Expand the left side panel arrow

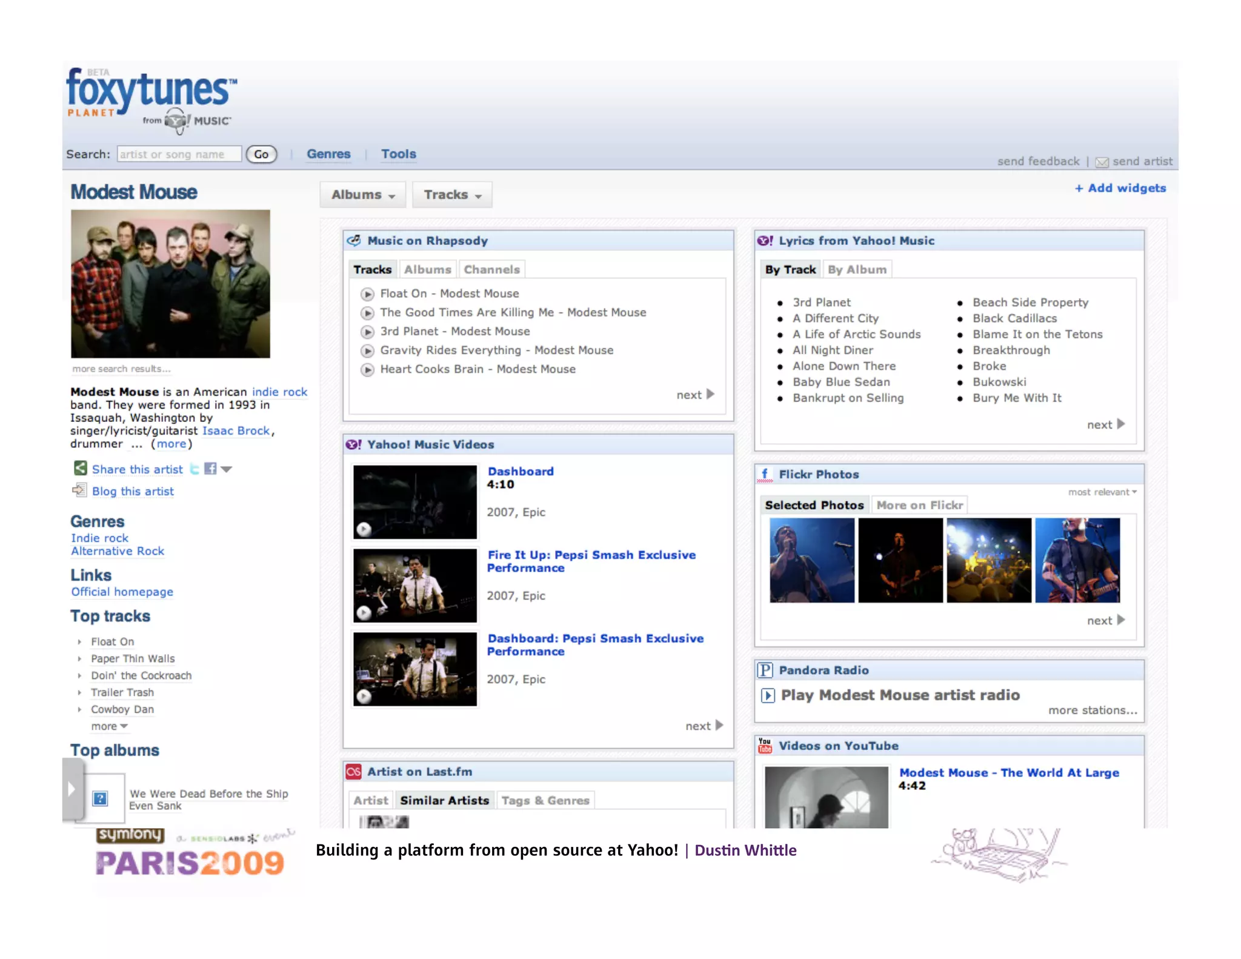click(x=72, y=789)
